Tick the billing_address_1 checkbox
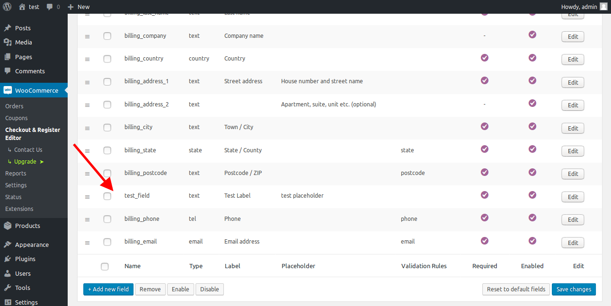This screenshot has height=306, width=611. (x=107, y=82)
